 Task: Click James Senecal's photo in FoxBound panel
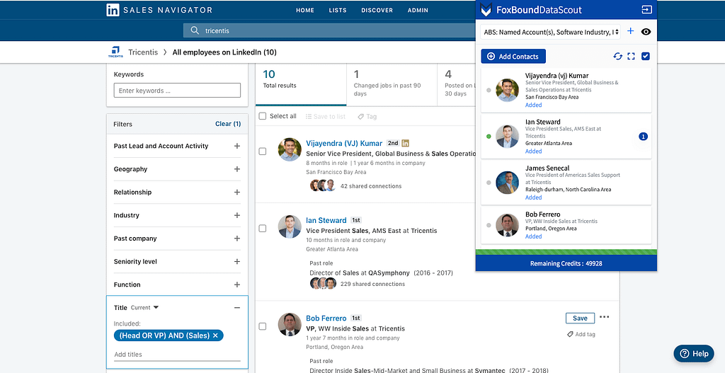(507, 183)
